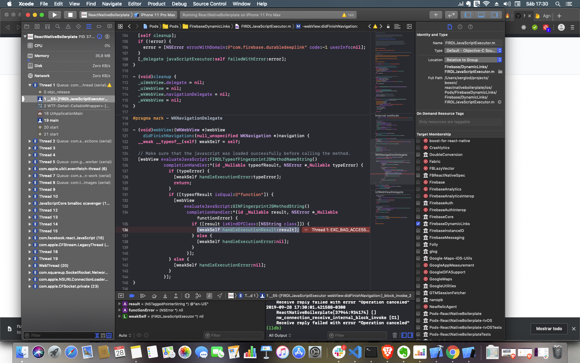Open the Source Control menu
580x363 pixels.
tap(210, 4)
